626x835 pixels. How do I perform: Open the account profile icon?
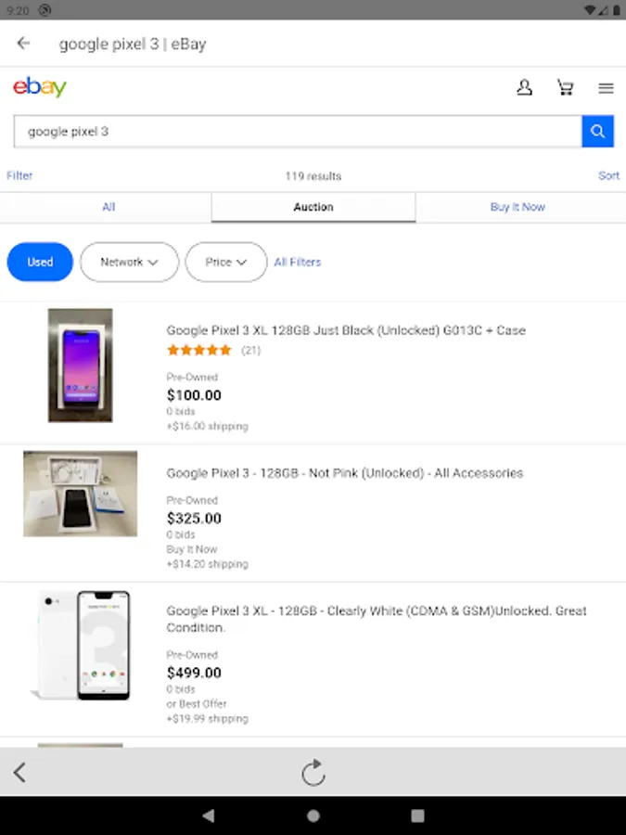click(x=524, y=87)
